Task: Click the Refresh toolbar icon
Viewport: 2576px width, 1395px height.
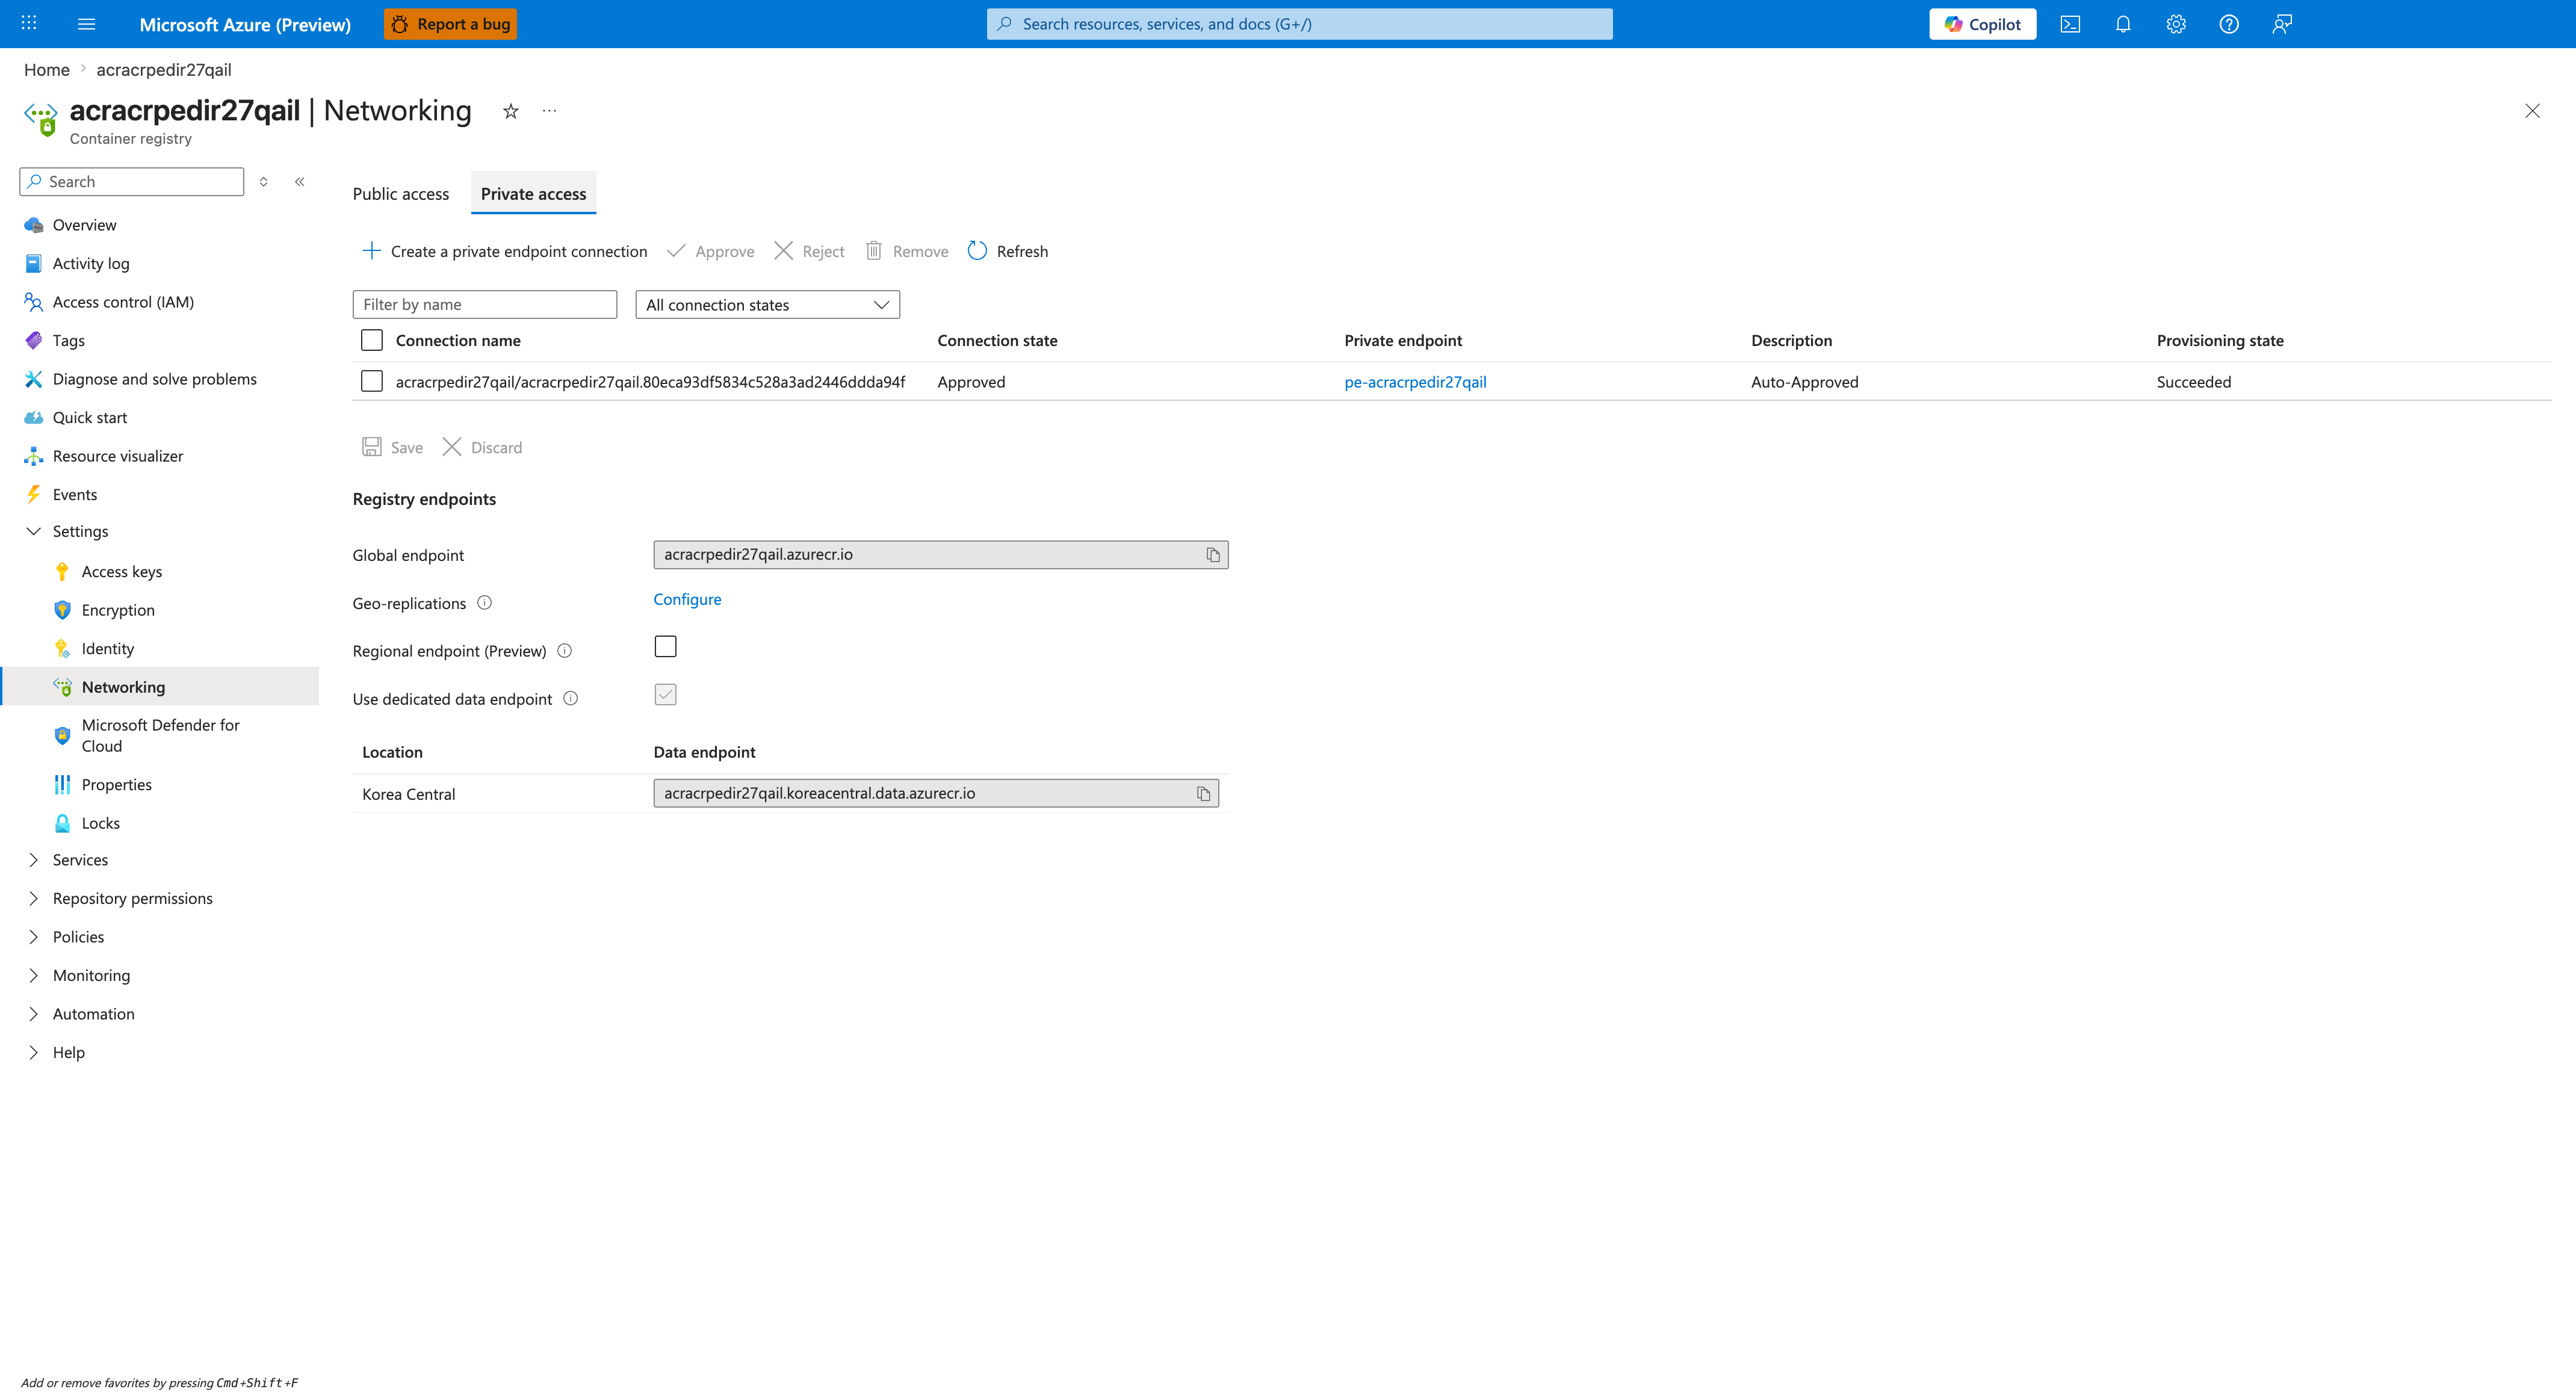Action: (x=978, y=251)
